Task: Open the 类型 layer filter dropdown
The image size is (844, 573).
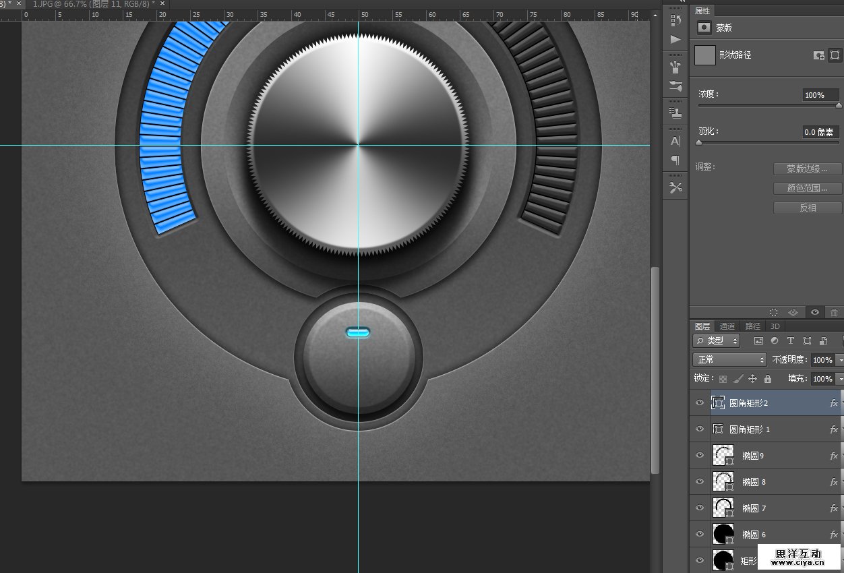Action: (717, 341)
